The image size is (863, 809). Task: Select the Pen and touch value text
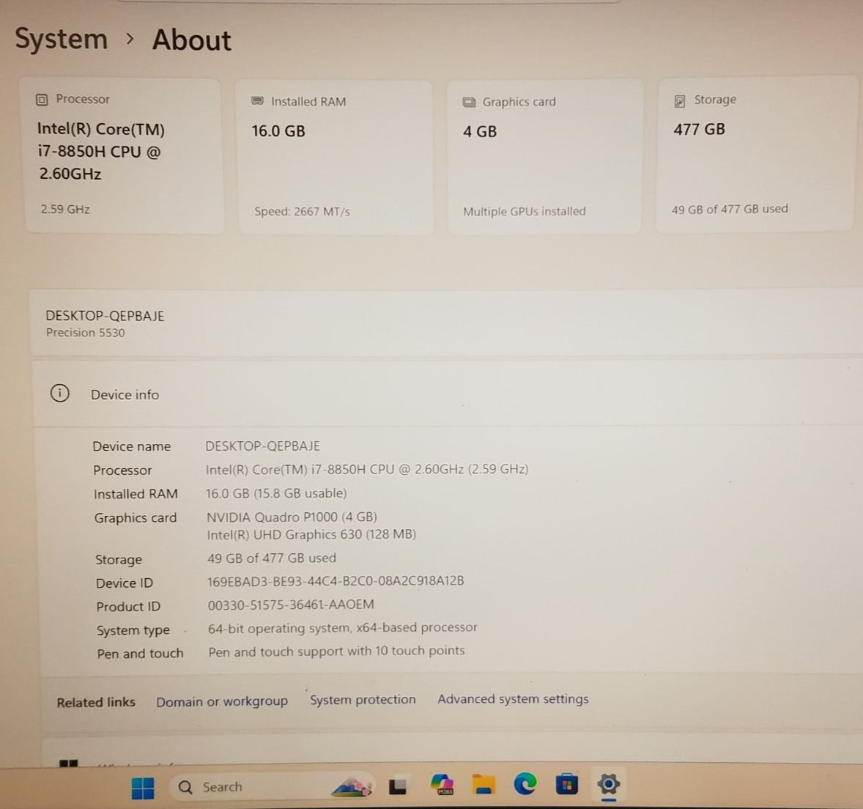click(336, 651)
